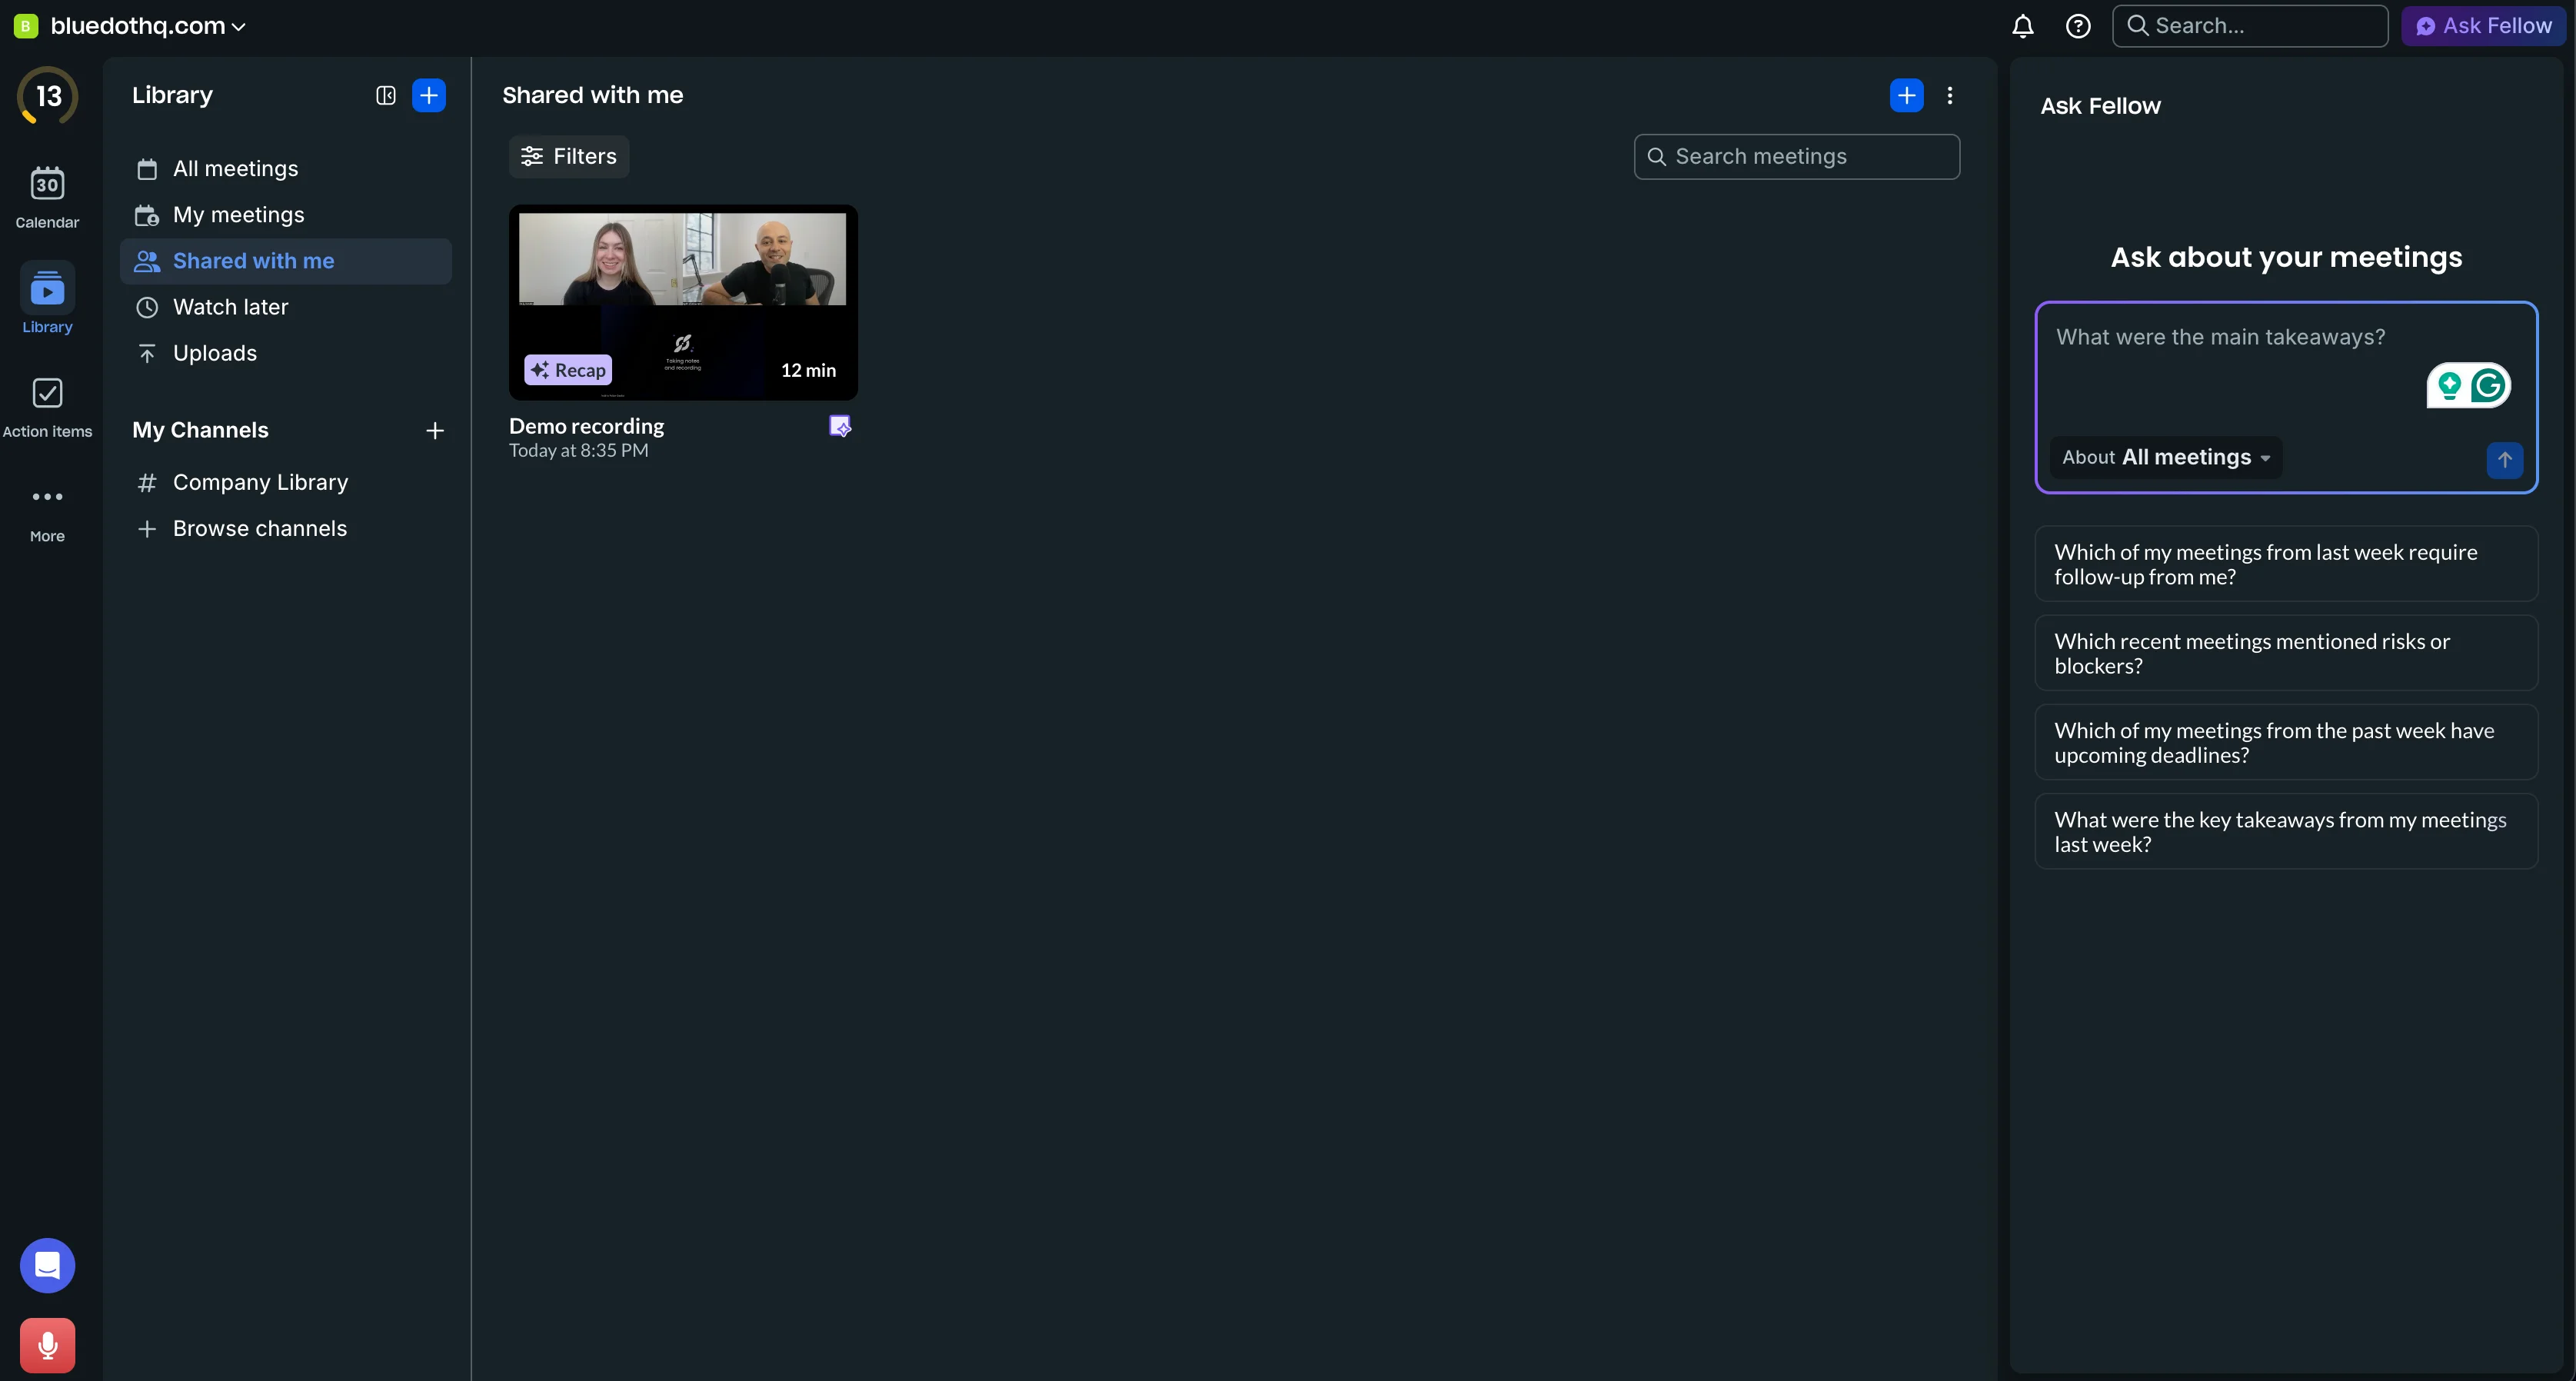Click the AI notes icon beside Demo recording
Image resolution: width=2576 pixels, height=1381 pixels.
pyautogui.click(x=840, y=426)
